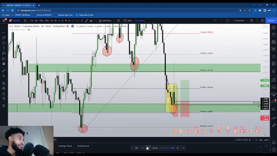This screenshot has height=156, width=277.
Task: Lock all drawing tools
Action: click(4, 94)
